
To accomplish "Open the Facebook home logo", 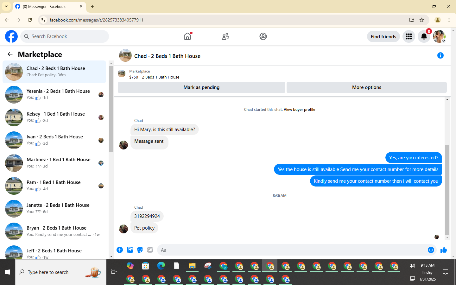I will 11,36.
